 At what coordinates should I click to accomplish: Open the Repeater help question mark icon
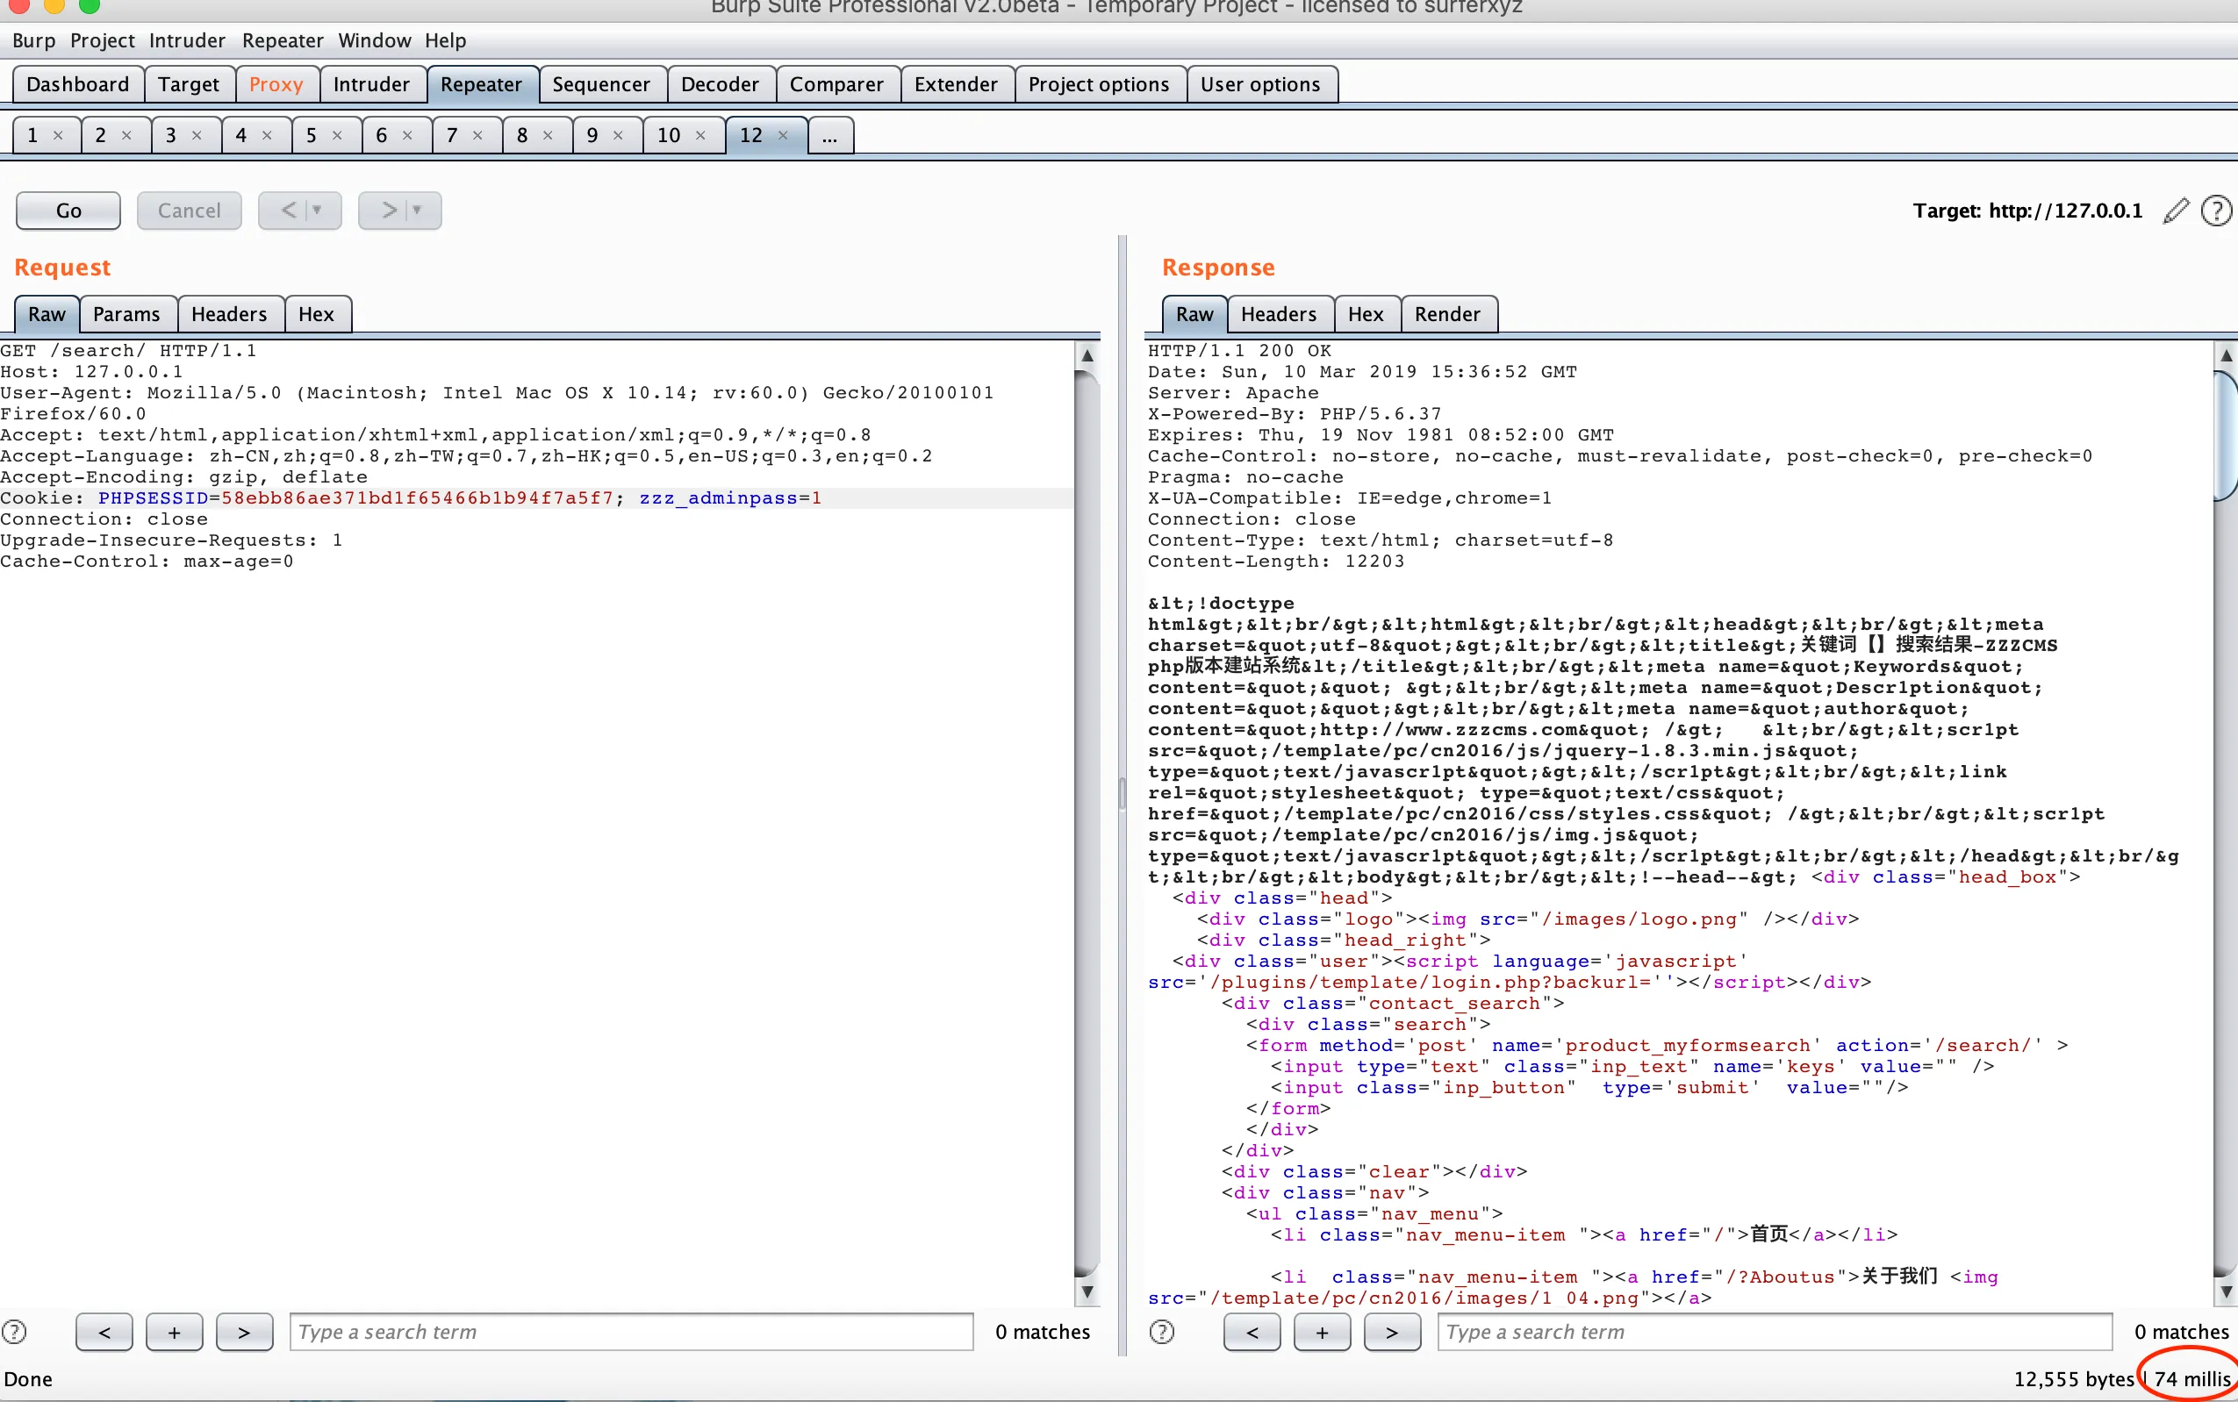[x=2216, y=211]
